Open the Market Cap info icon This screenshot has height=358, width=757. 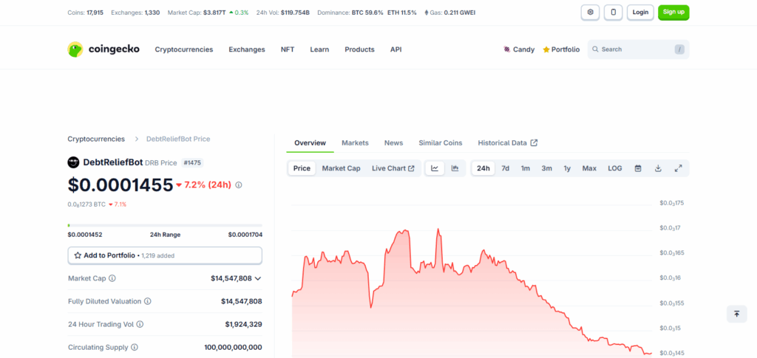tap(112, 278)
